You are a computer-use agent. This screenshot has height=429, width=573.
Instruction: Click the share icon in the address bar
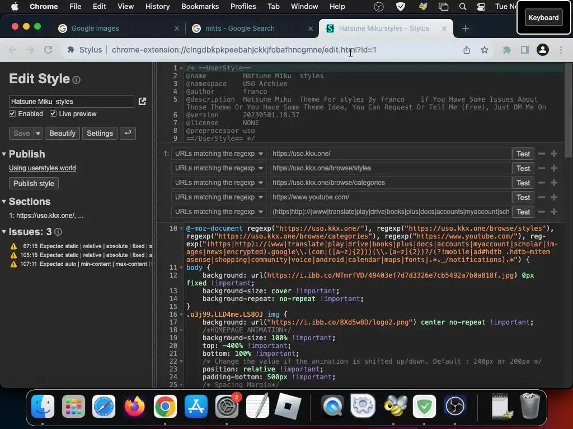pyautogui.click(x=467, y=50)
